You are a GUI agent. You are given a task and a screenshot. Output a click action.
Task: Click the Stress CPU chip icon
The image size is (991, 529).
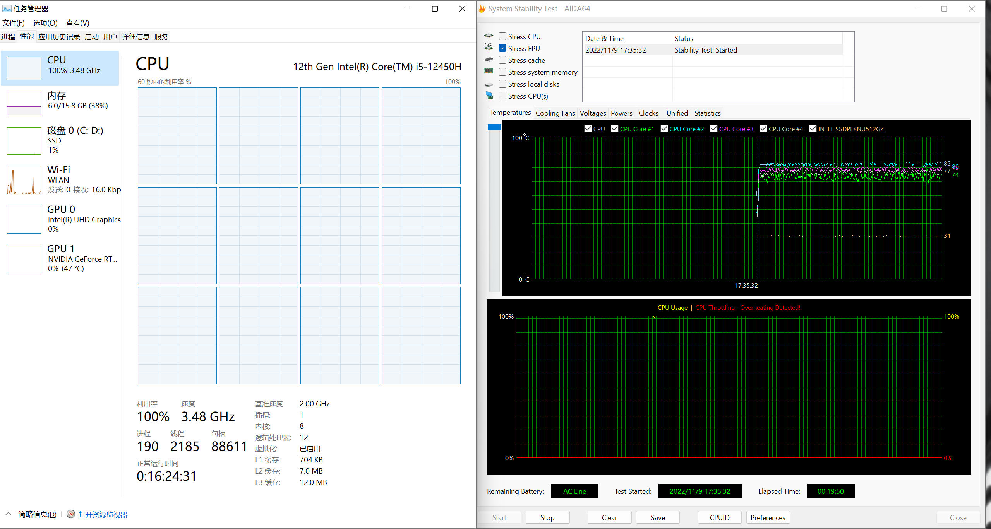(x=489, y=36)
